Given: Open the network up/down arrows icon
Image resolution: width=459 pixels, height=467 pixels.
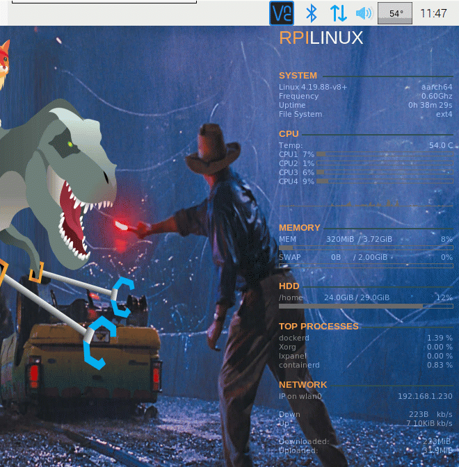Looking at the screenshot, I should [338, 13].
